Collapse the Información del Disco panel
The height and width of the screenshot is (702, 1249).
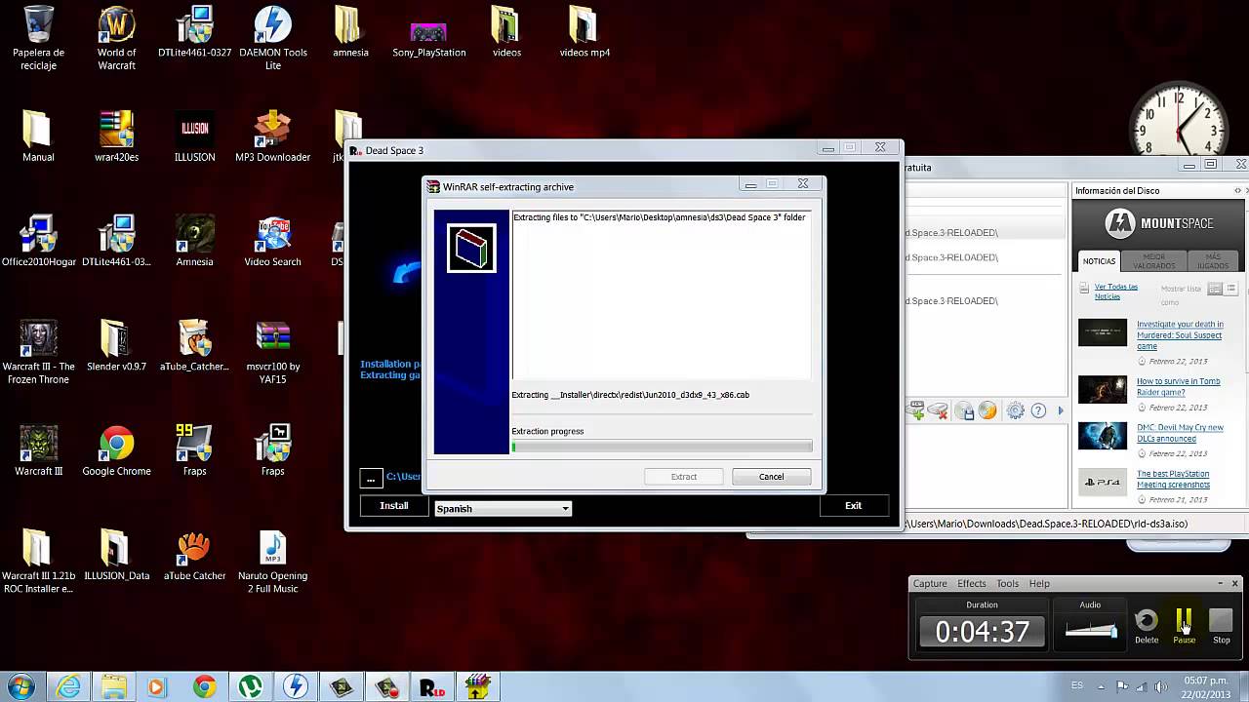[1238, 191]
